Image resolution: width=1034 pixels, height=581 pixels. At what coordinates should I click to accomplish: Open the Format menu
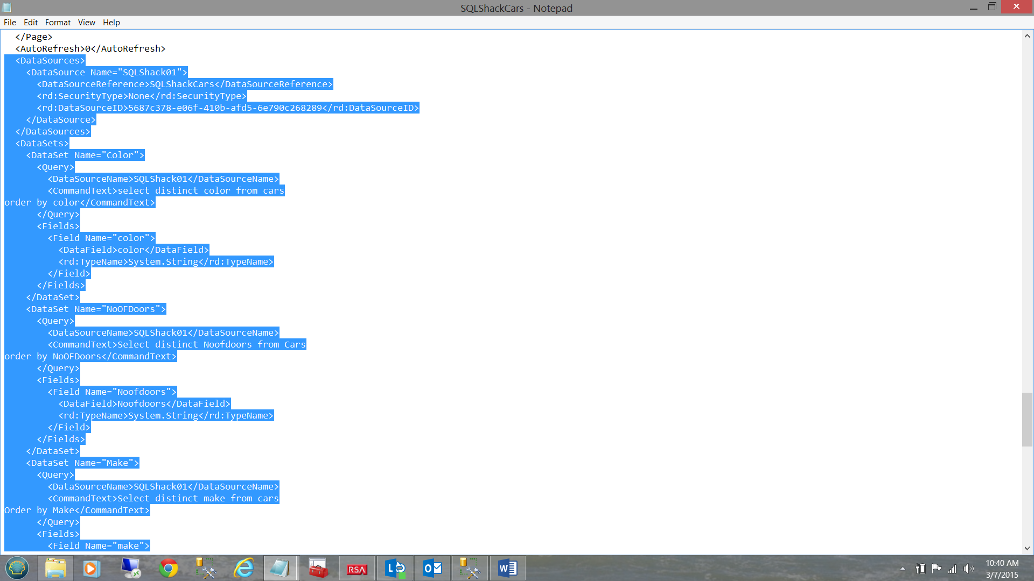click(x=58, y=23)
